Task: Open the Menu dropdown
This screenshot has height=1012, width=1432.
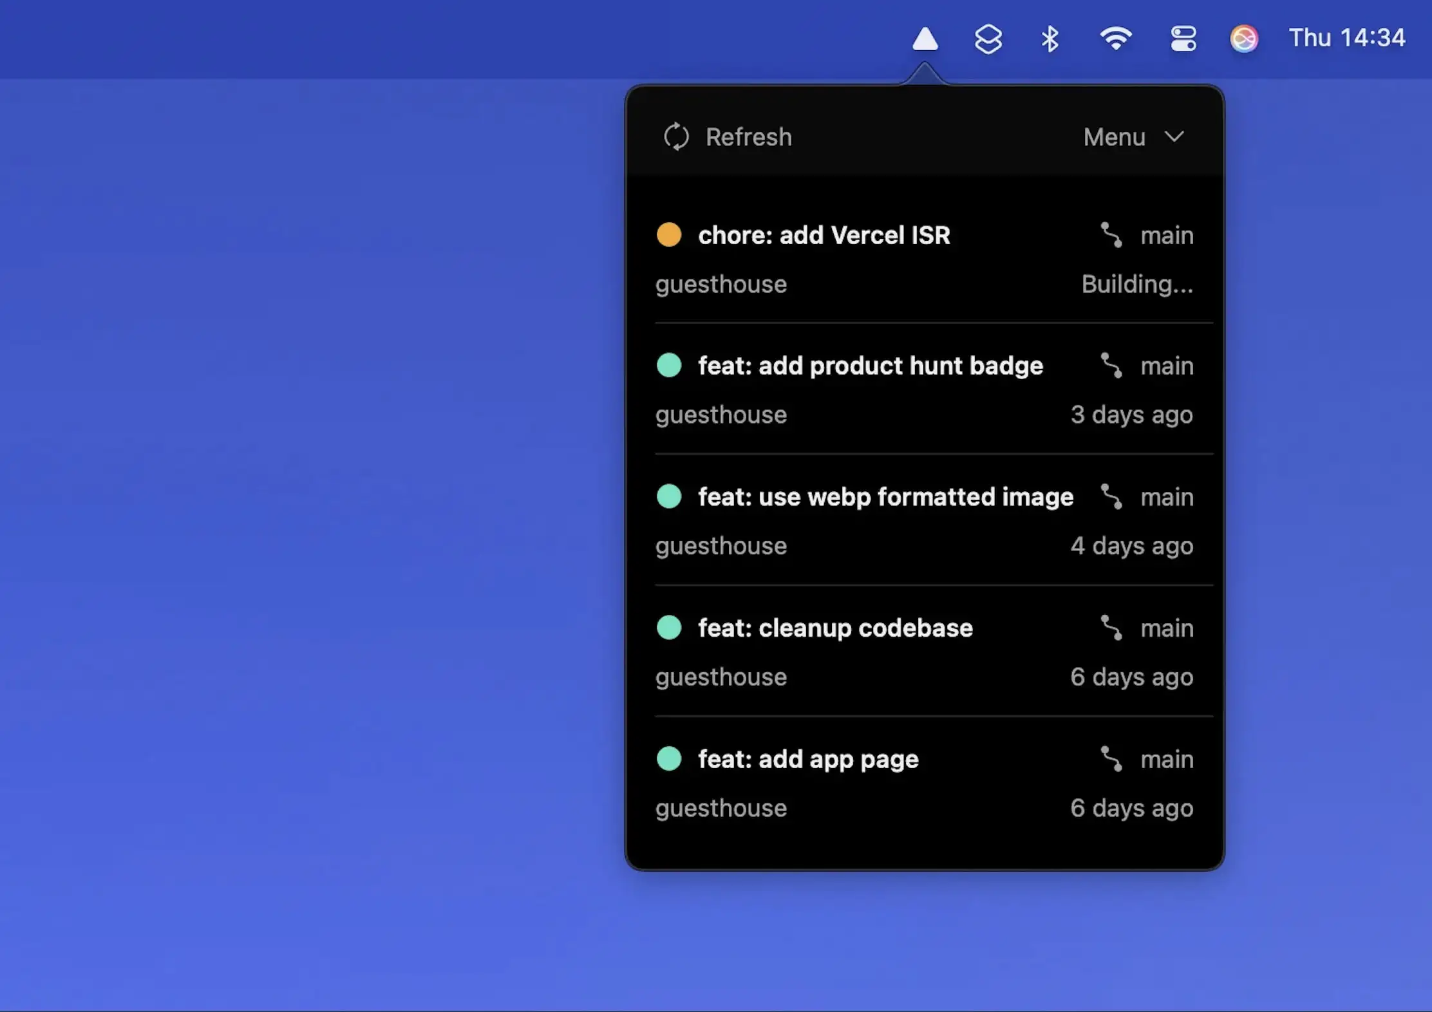Action: (1133, 137)
